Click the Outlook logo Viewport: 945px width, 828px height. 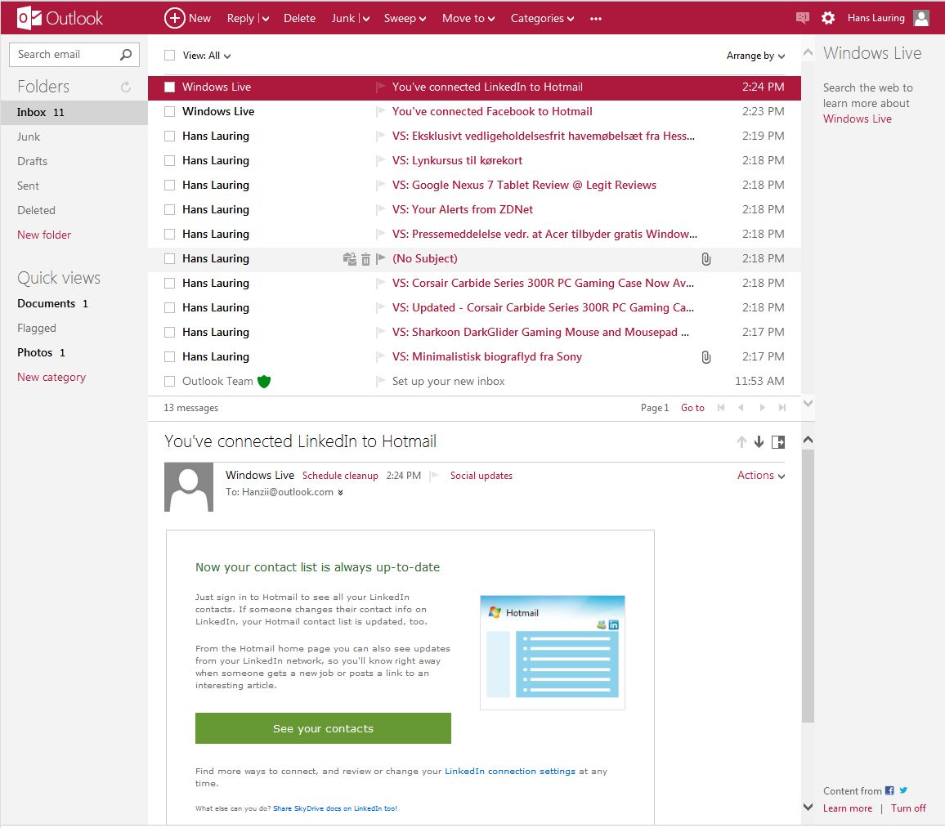[60, 18]
